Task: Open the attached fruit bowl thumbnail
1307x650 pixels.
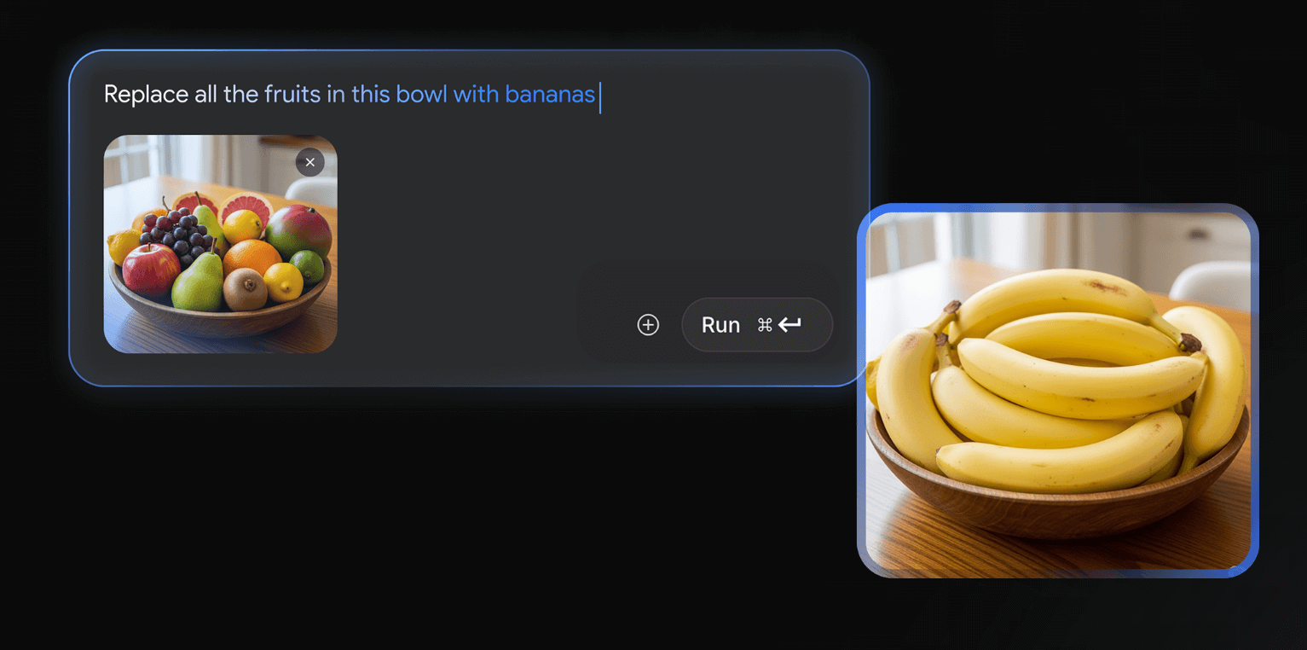Action: click(x=221, y=244)
